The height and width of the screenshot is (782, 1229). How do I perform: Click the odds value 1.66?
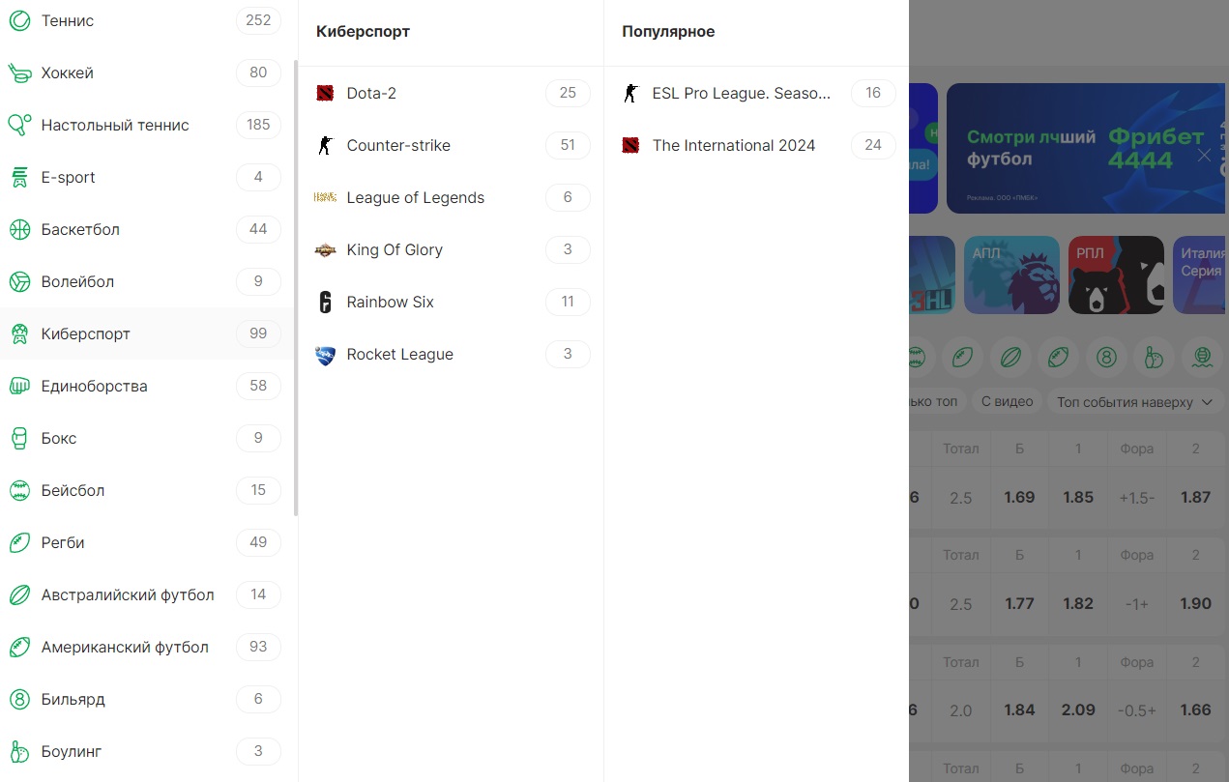pyautogui.click(x=1195, y=710)
